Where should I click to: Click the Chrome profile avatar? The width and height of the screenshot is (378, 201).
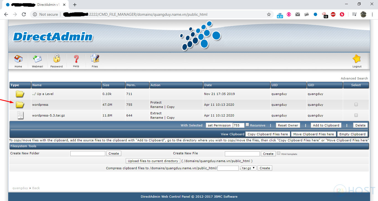click(x=363, y=14)
